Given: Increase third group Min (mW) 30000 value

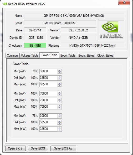Looking at the screenshot, I should click(59, 115).
